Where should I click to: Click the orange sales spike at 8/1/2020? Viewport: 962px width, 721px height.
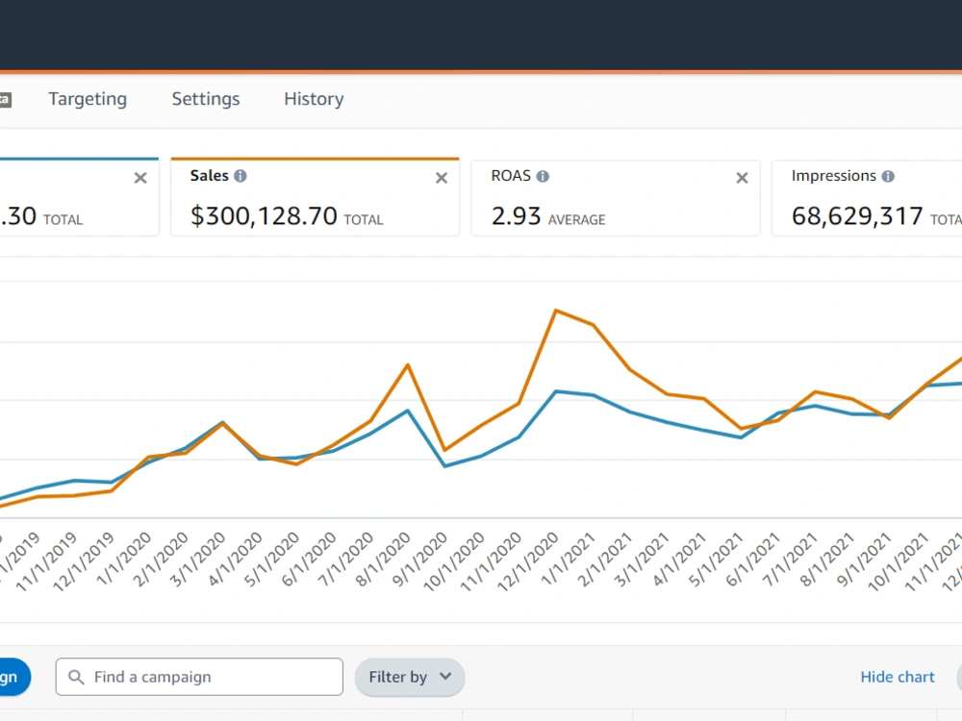click(x=408, y=365)
